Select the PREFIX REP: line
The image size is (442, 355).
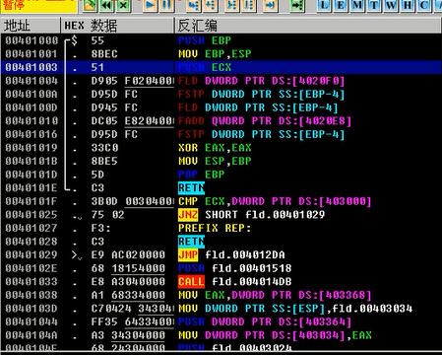[215, 228]
